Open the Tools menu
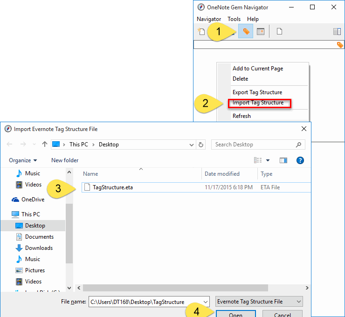 coord(234,19)
